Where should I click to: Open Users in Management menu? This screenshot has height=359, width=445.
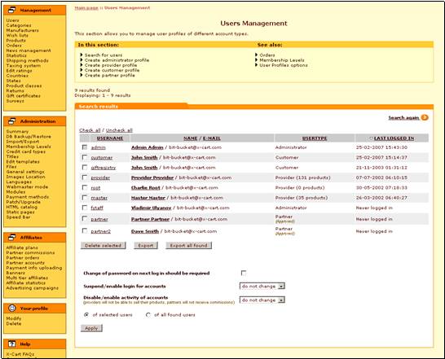pos(12,20)
